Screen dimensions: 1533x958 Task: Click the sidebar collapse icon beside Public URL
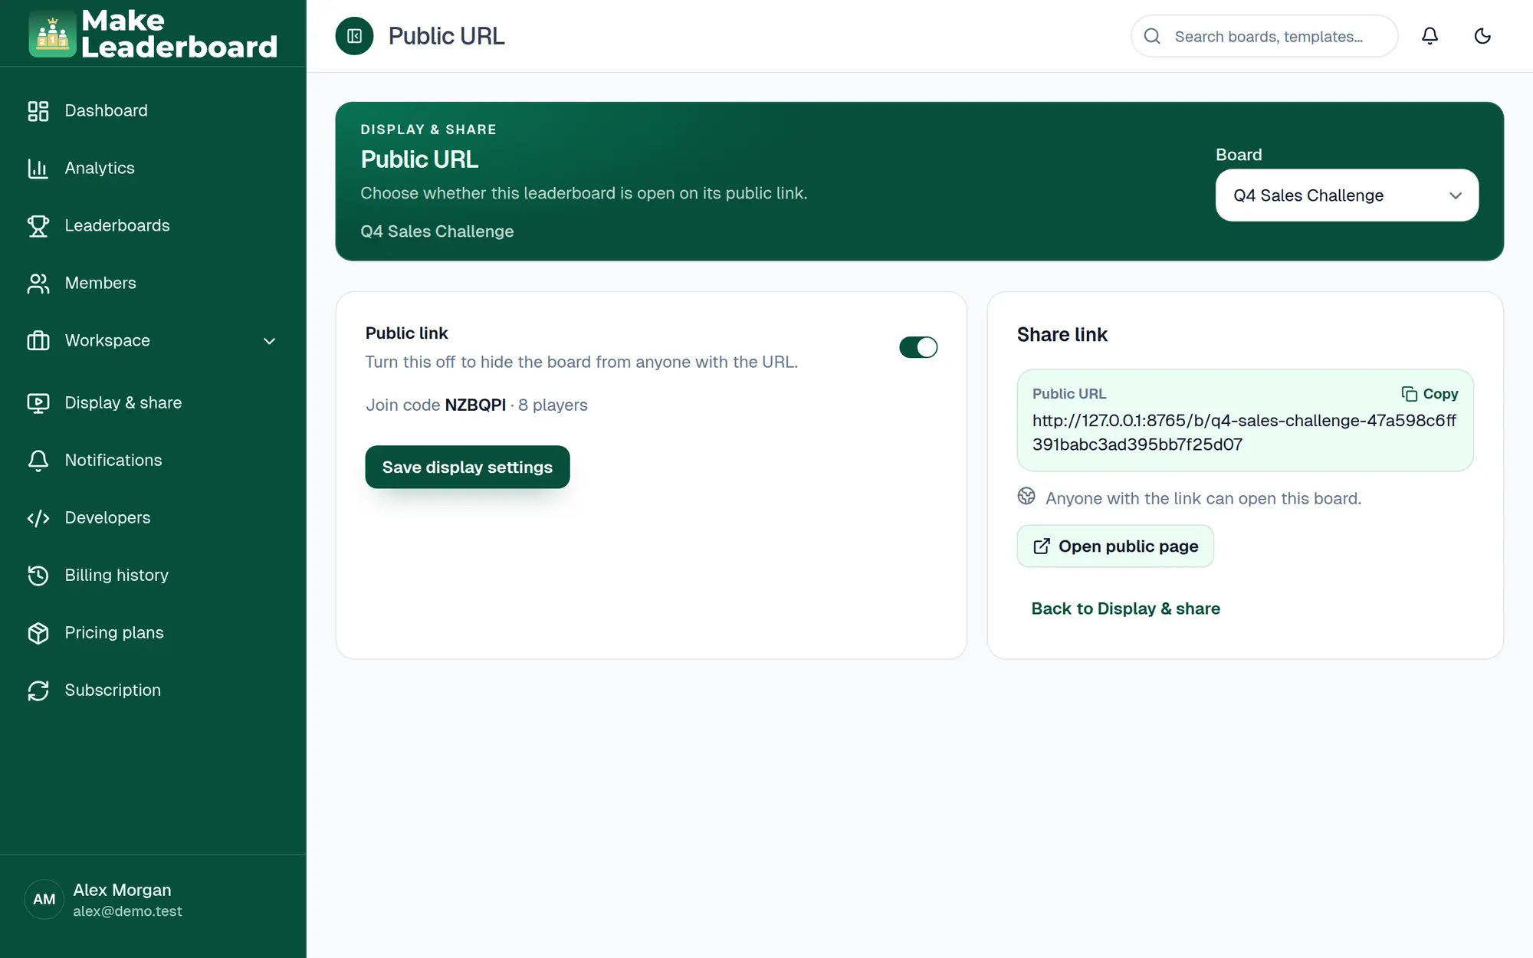tap(354, 36)
